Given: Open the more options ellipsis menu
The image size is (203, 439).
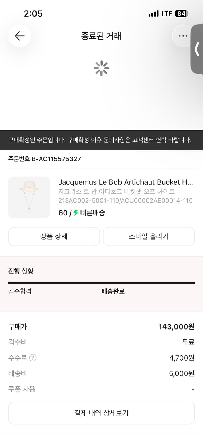Looking at the screenshot, I should (x=182, y=36).
